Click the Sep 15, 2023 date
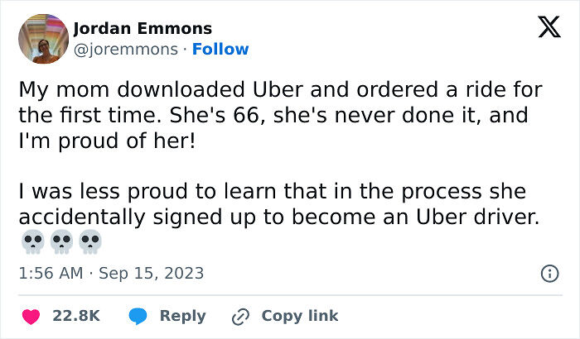Screen dimensions: 580x339 click(151, 273)
